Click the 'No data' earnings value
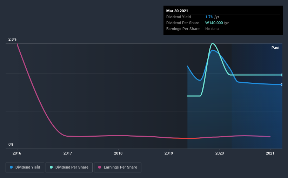Screen dimensions: 288x178 pyautogui.click(x=212, y=29)
